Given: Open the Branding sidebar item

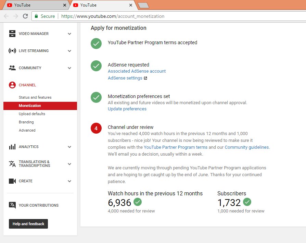Looking at the screenshot, I should (x=26, y=122).
